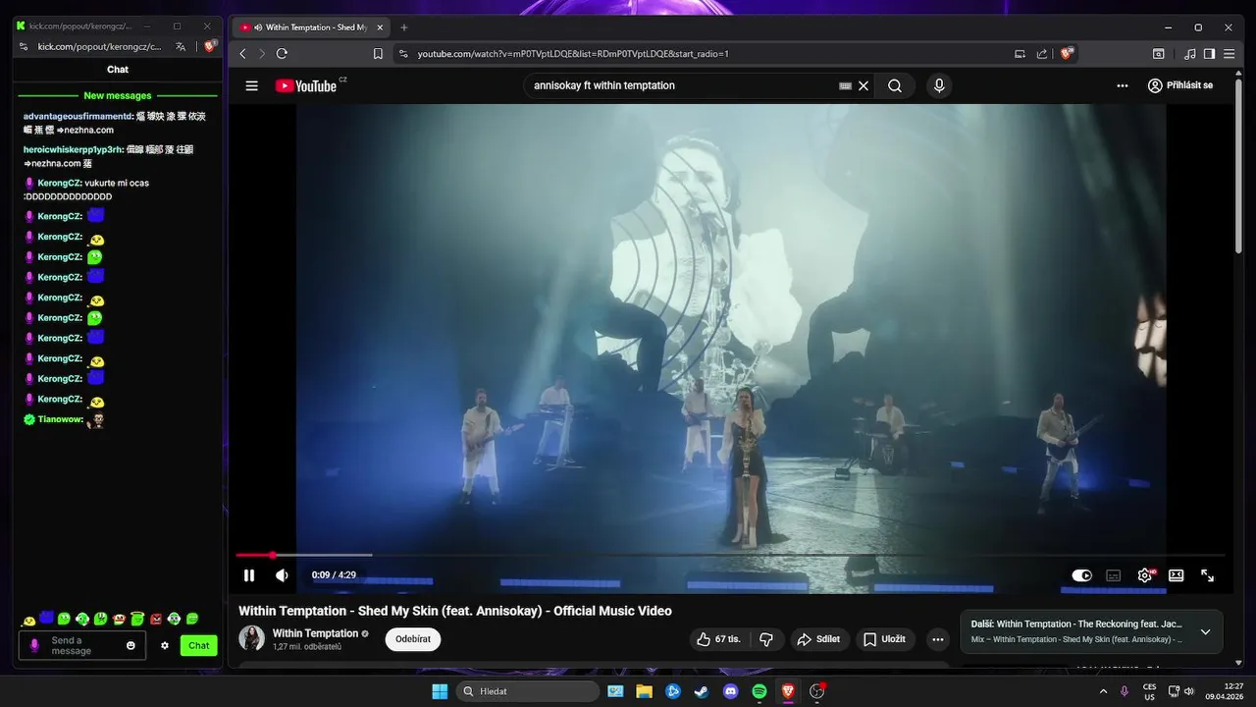The image size is (1256, 707).
Task: Open OBS Studio from the taskbar
Action: coord(816,691)
